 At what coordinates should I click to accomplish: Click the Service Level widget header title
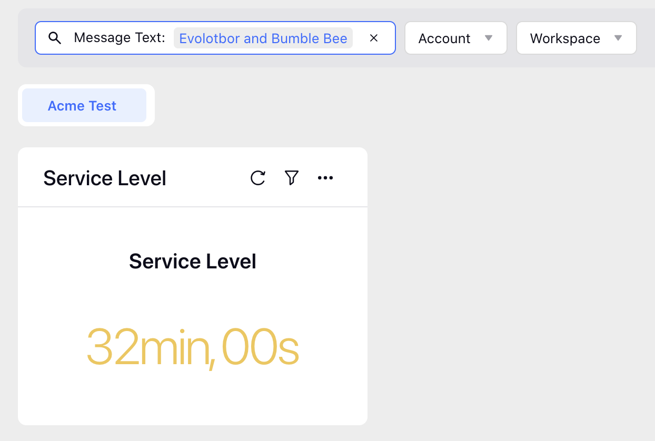[x=105, y=178]
